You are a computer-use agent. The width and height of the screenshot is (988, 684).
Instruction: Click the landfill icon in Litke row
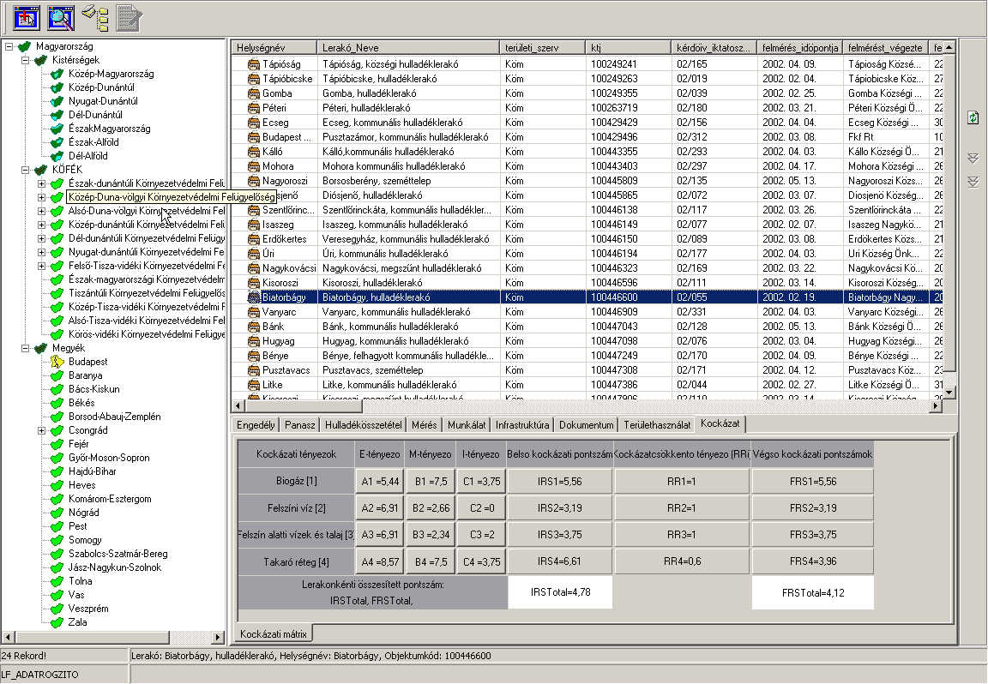pyautogui.click(x=253, y=385)
